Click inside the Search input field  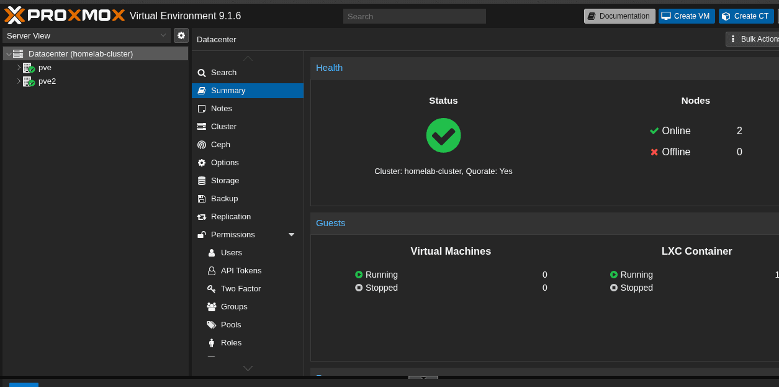tap(414, 16)
